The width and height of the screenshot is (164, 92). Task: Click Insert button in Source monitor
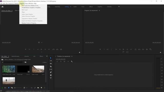point(54,49)
